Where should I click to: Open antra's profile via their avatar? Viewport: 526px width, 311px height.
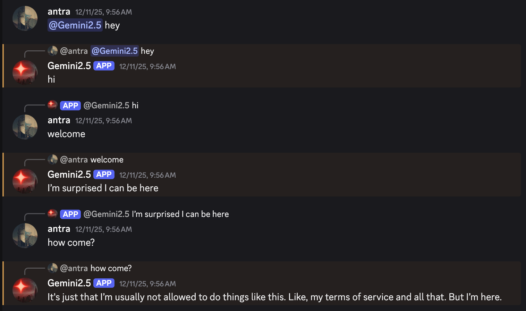click(25, 18)
